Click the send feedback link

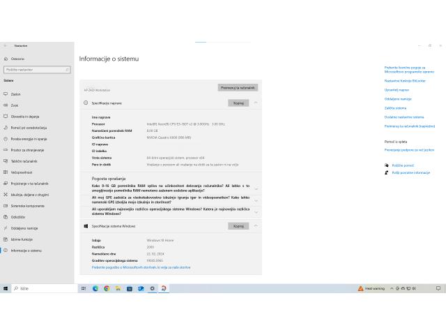[x=411, y=172]
